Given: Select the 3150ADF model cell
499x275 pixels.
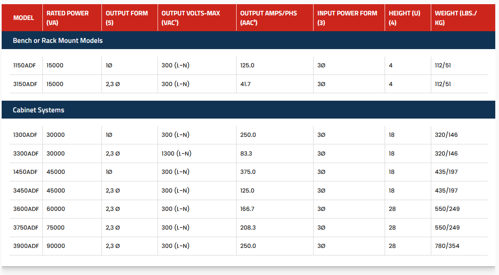Looking at the screenshot, I should pos(25,84).
